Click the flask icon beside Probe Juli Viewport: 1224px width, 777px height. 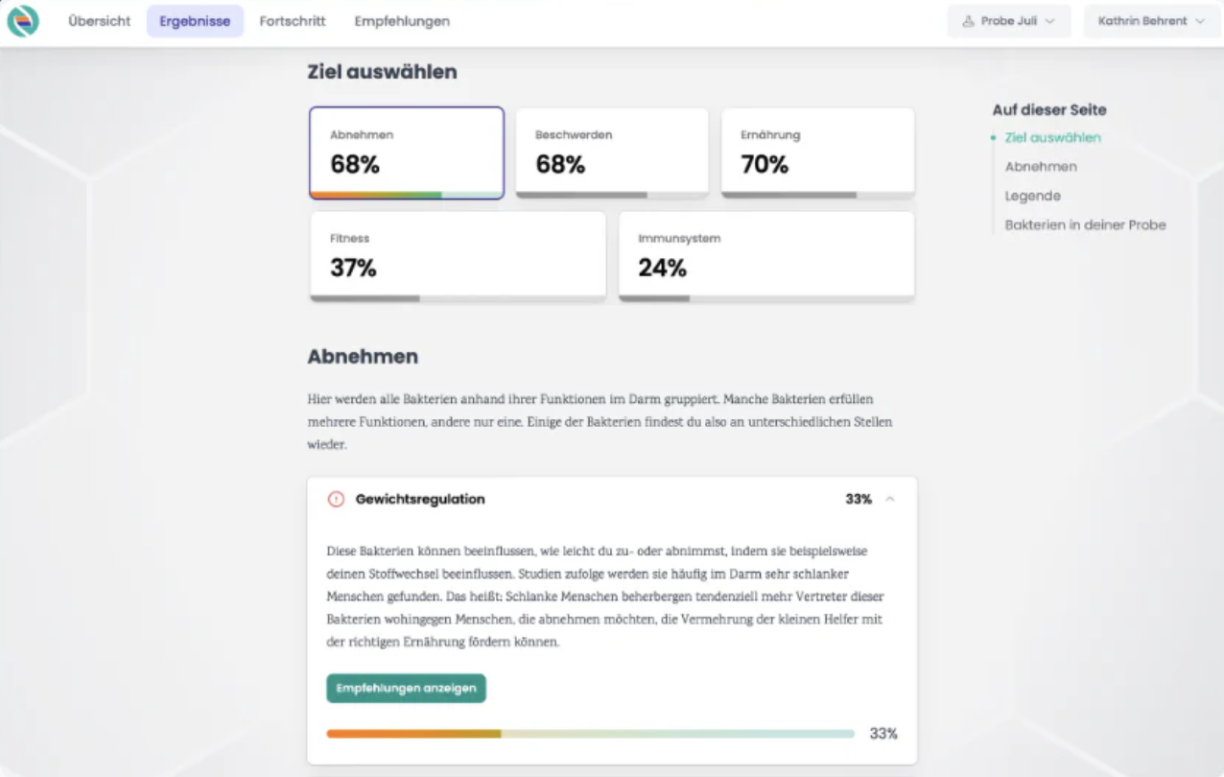tap(968, 21)
